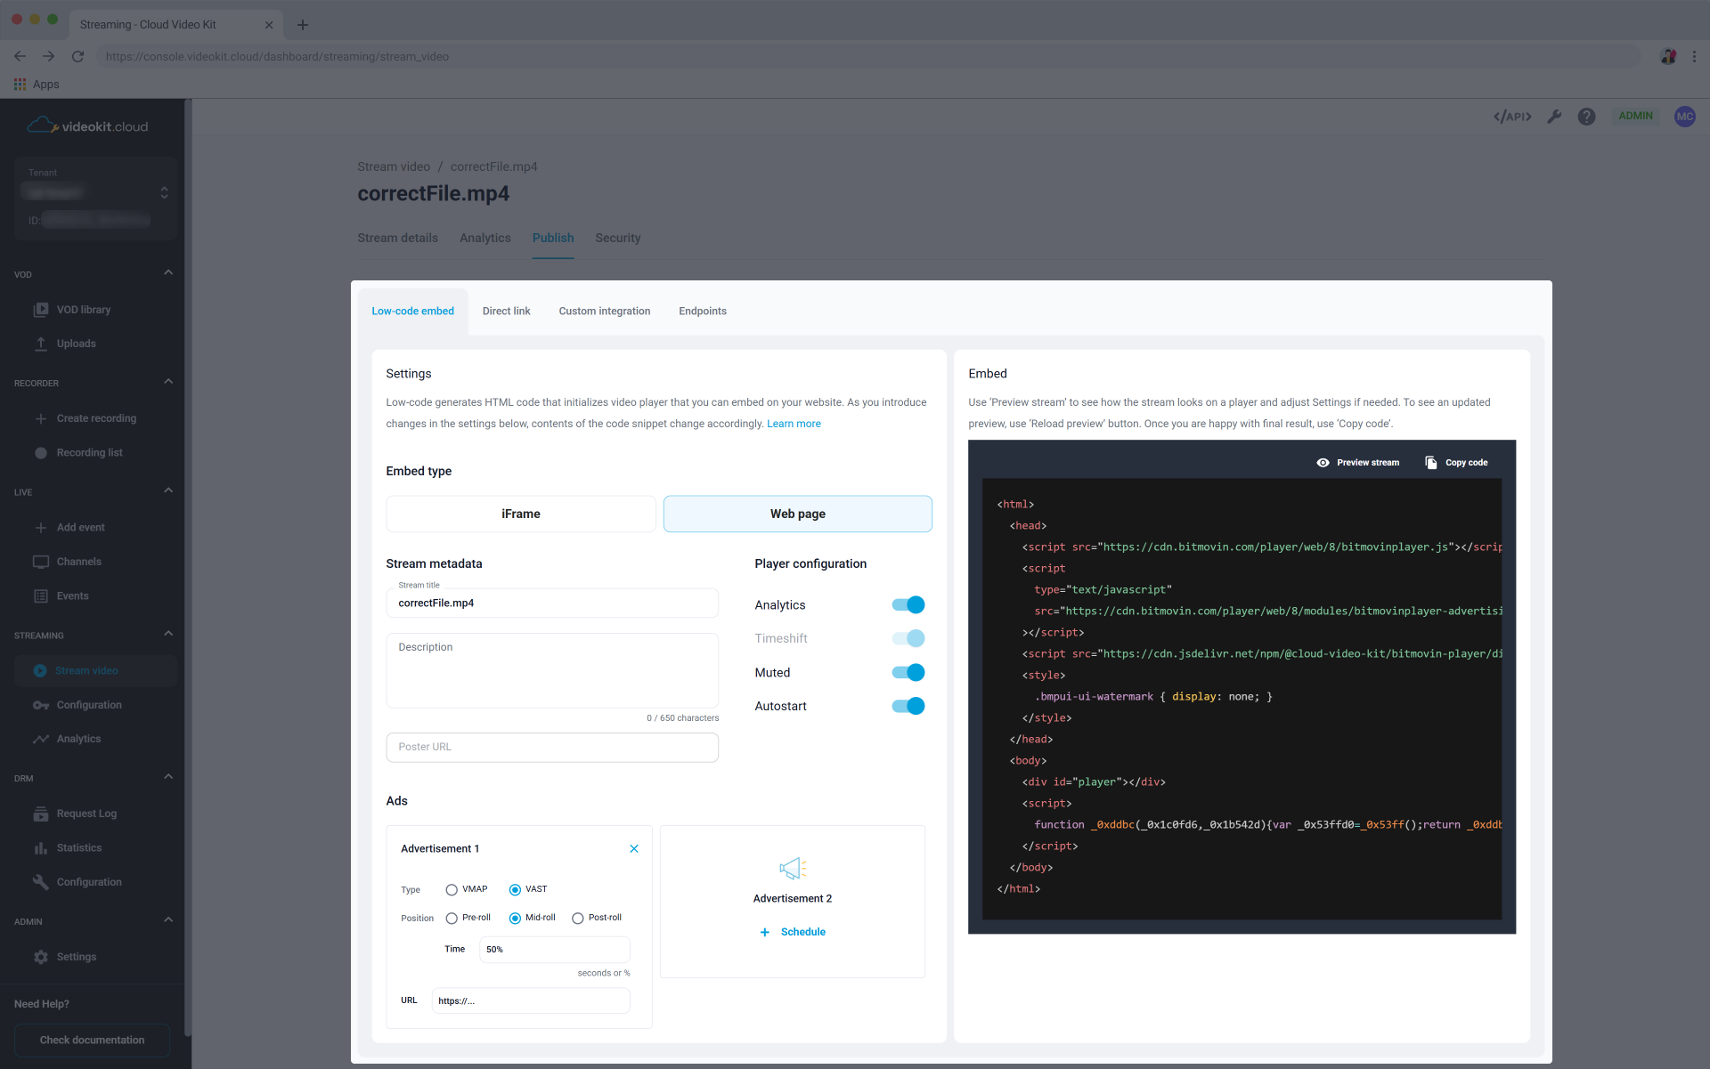Switch to the Security tab
Image resolution: width=1710 pixels, height=1069 pixels.
617,238
